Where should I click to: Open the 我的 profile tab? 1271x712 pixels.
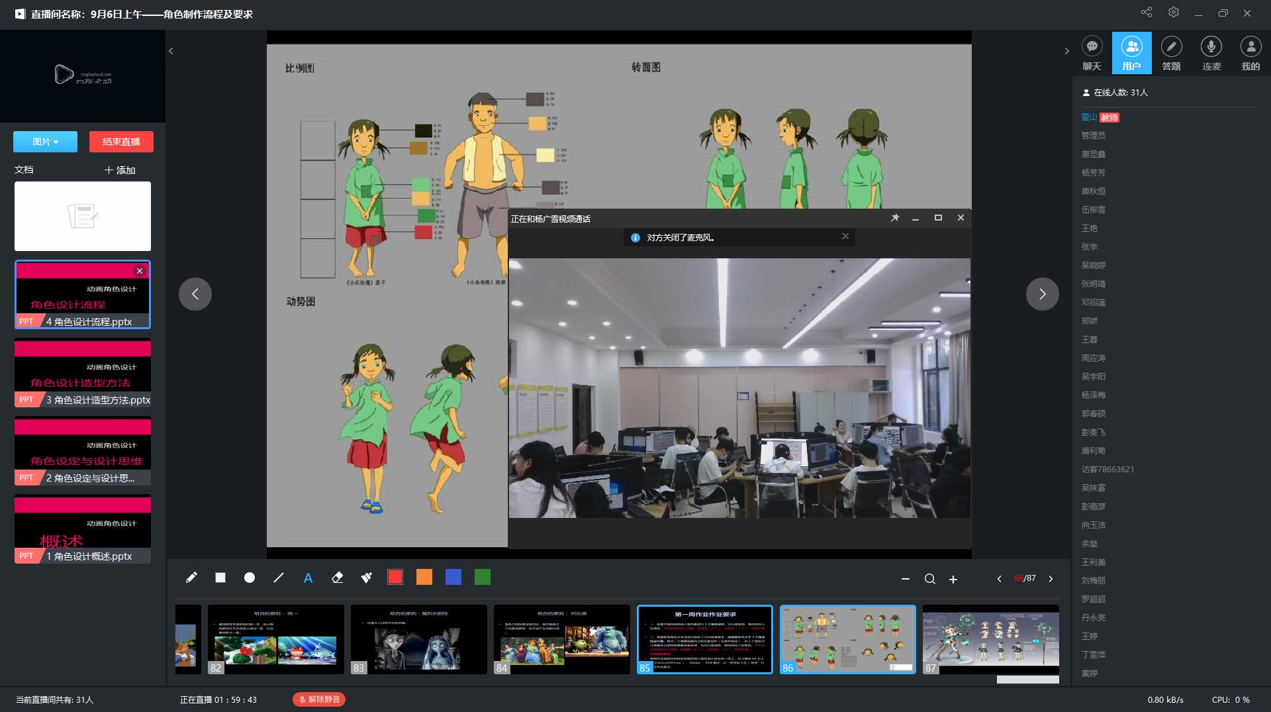tap(1250, 53)
